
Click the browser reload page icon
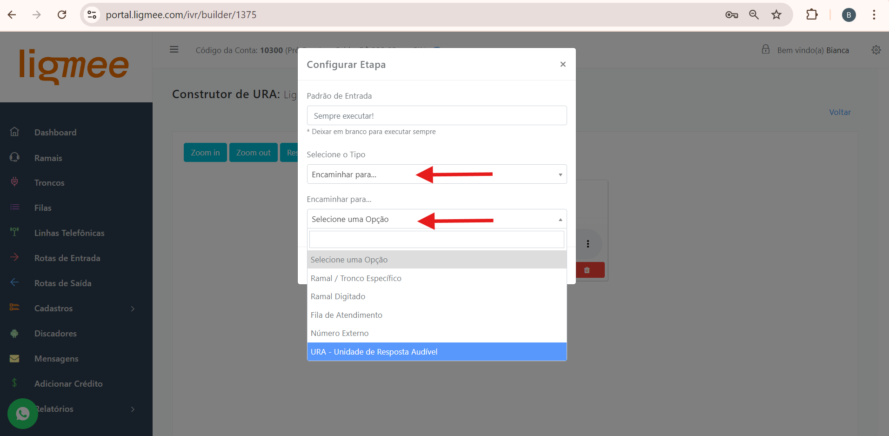[x=62, y=15]
